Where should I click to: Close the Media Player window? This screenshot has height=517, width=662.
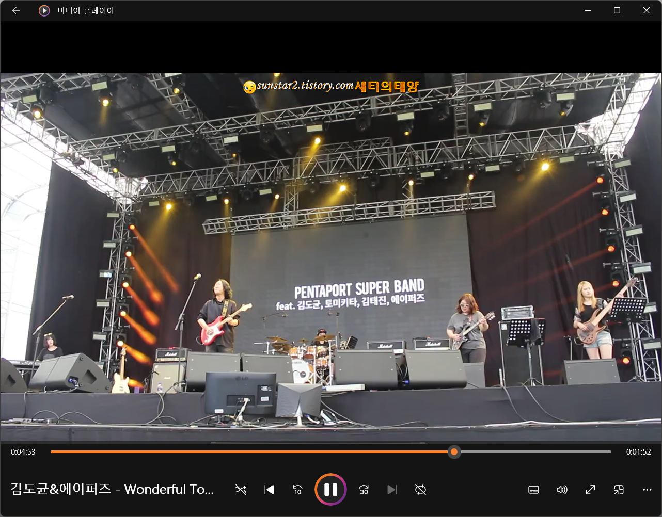coord(647,11)
